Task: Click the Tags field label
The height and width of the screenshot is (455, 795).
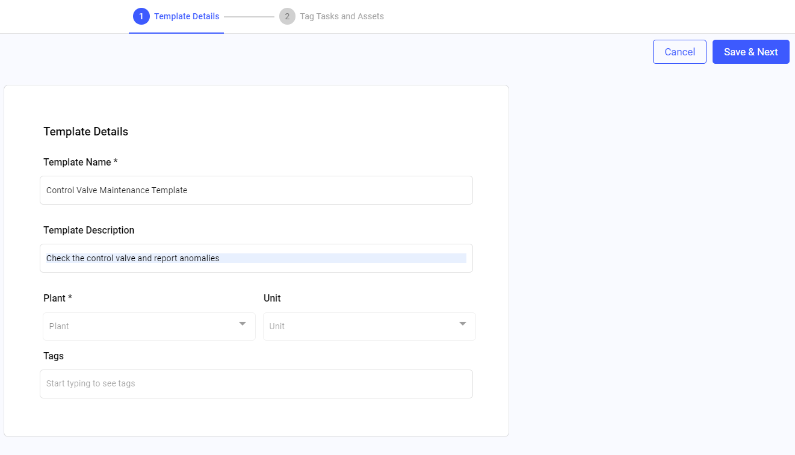Action: tap(54, 356)
